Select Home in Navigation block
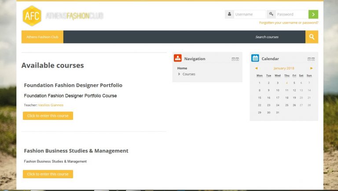Viewport: 338px width, 191px height. point(182,68)
